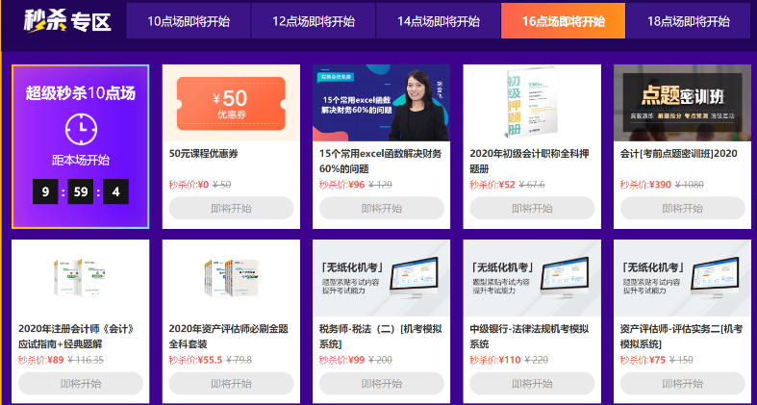Click the 秒杀价:¥110 price text
Screen dimensions: 757x405
click(495, 360)
